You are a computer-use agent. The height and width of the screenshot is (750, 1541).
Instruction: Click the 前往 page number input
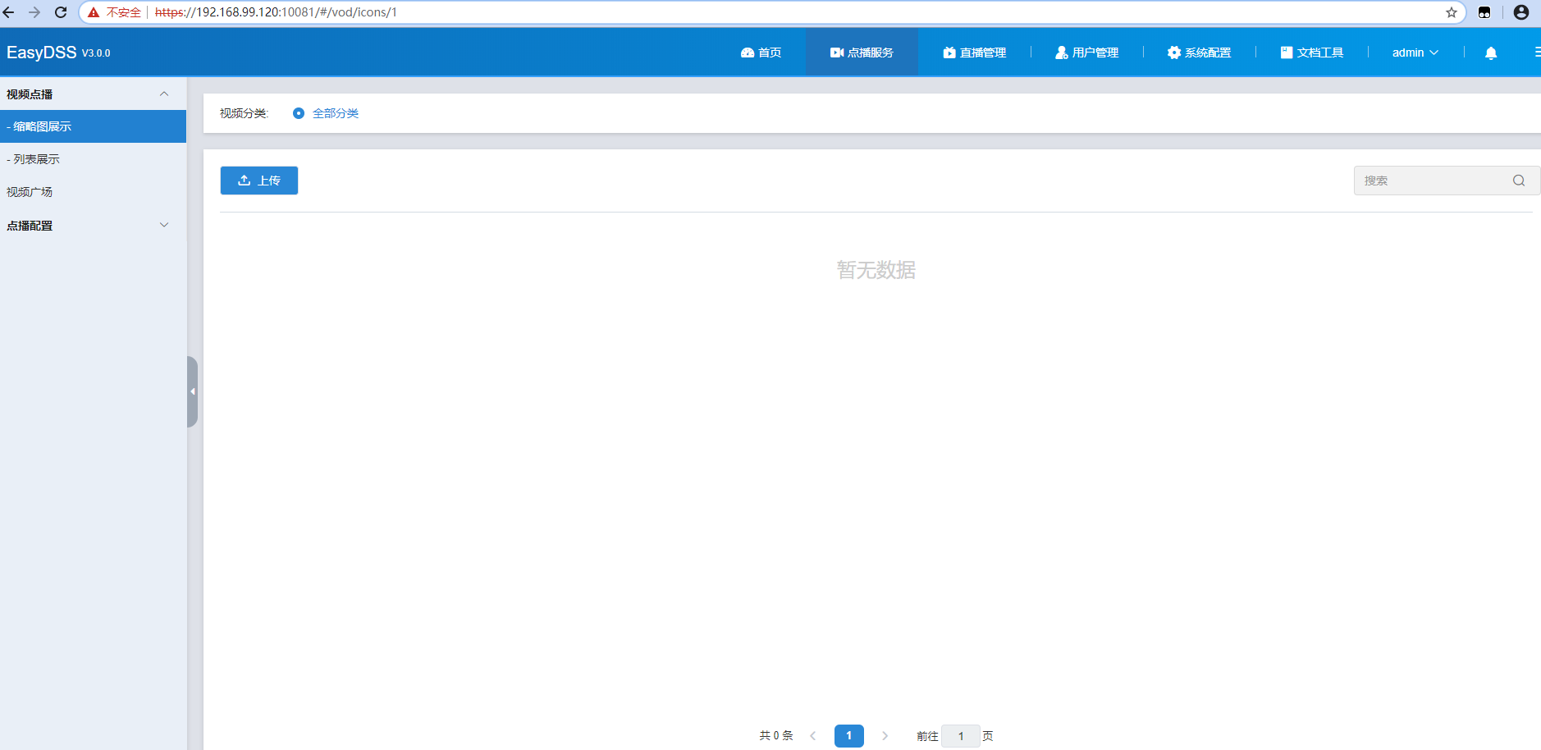961,736
